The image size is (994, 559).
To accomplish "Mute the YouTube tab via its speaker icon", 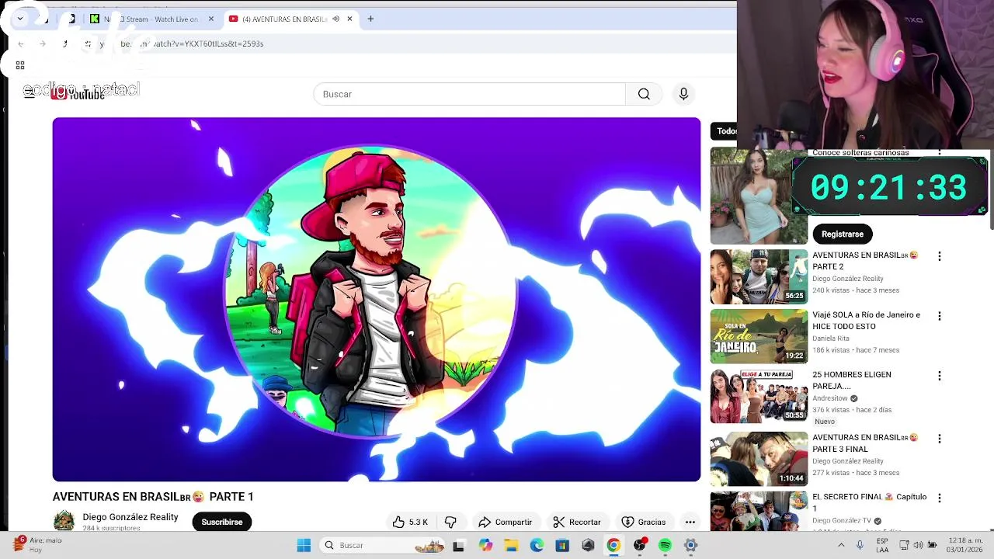I will [335, 19].
